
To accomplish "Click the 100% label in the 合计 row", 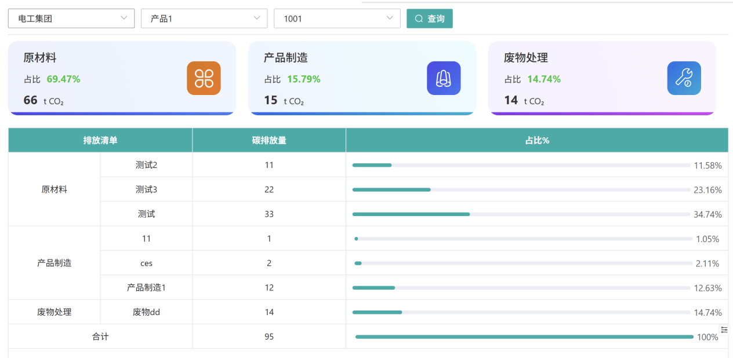I will [x=707, y=337].
